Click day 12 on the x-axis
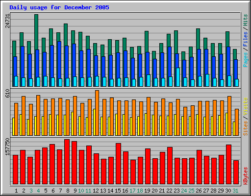251x196 pixels. [96, 191]
